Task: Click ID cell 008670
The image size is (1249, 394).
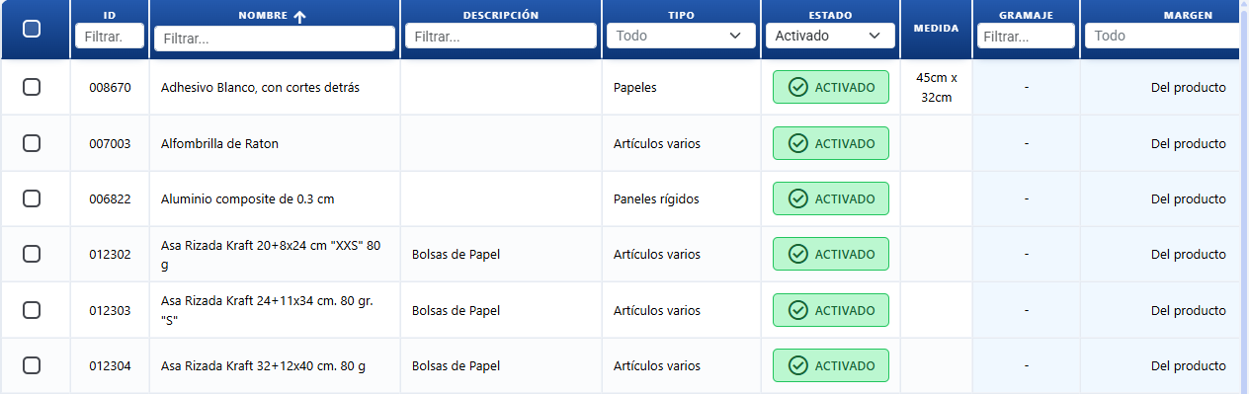Action: coord(110,87)
